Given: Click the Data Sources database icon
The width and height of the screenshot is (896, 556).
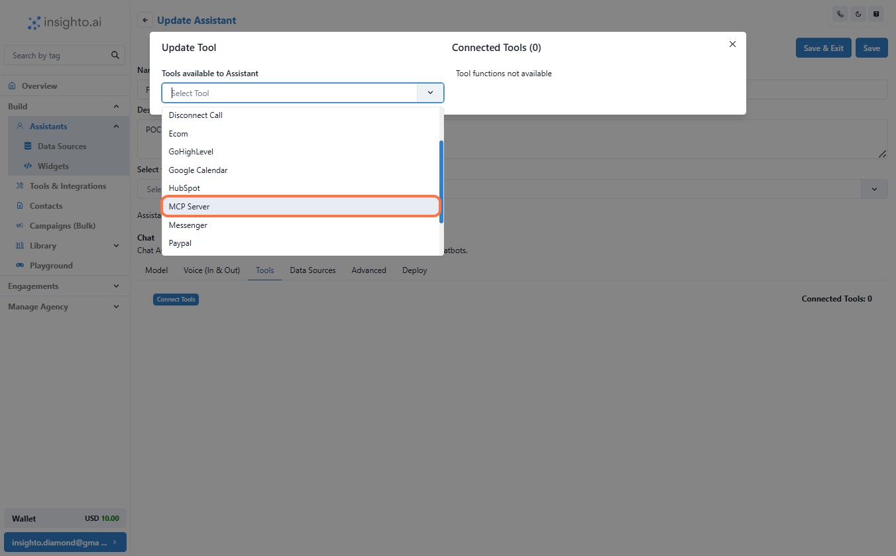Looking at the screenshot, I should (27, 146).
